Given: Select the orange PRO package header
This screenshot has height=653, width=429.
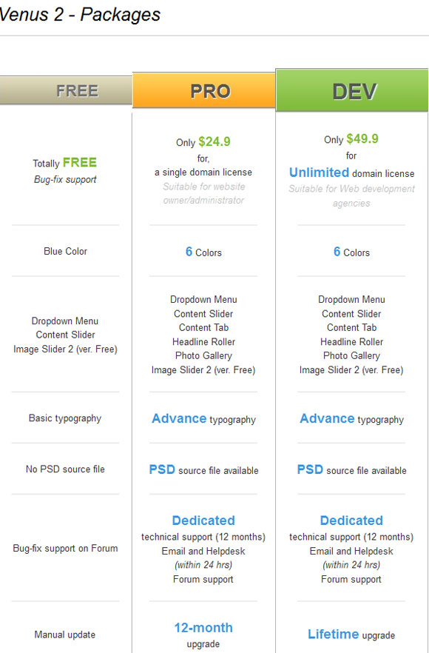Looking at the screenshot, I should pyautogui.click(x=204, y=90).
